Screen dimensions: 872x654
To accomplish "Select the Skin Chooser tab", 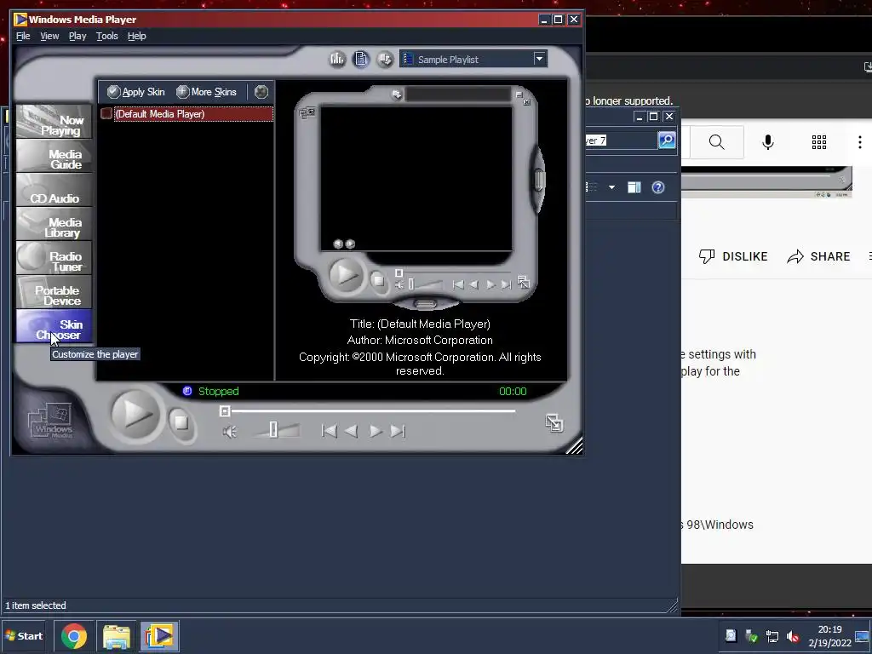I will click(54, 326).
